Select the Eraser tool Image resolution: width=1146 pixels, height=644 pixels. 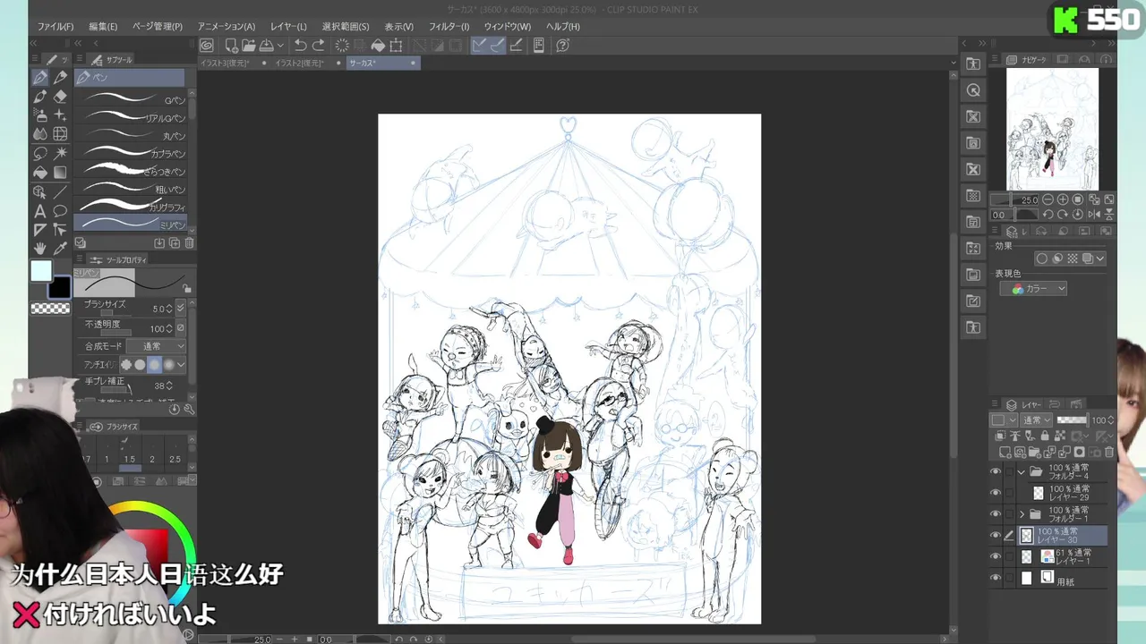click(60, 97)
